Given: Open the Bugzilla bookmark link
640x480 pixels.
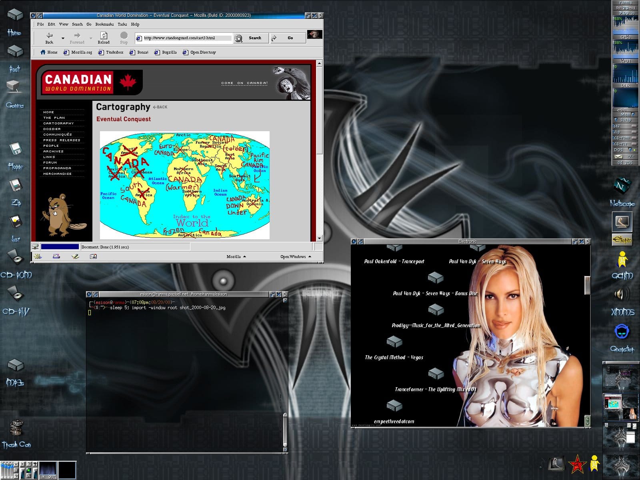Looking at the screenshot, I should pos(166,52).
